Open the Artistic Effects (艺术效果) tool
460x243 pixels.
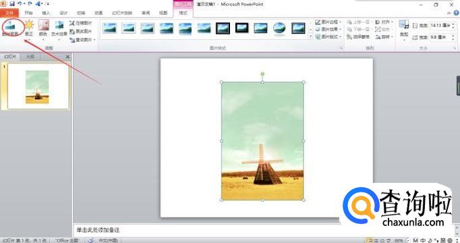click(59, 28)
